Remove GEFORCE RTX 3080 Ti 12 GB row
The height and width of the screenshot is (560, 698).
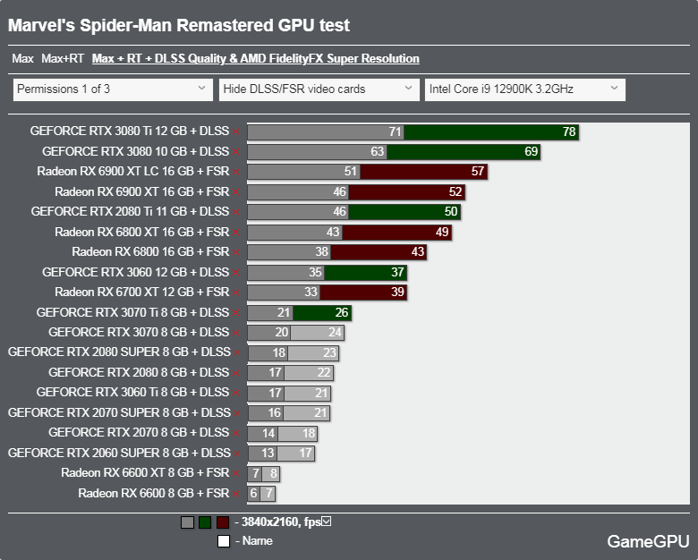point(235,132)
